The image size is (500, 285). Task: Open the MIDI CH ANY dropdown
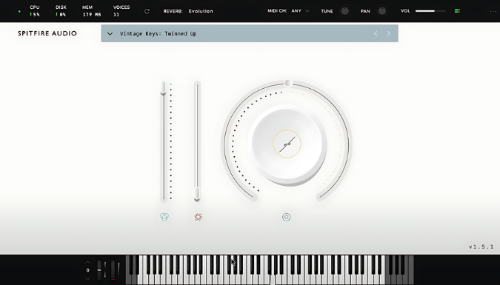pyautogui.click(x=300, y=11)
